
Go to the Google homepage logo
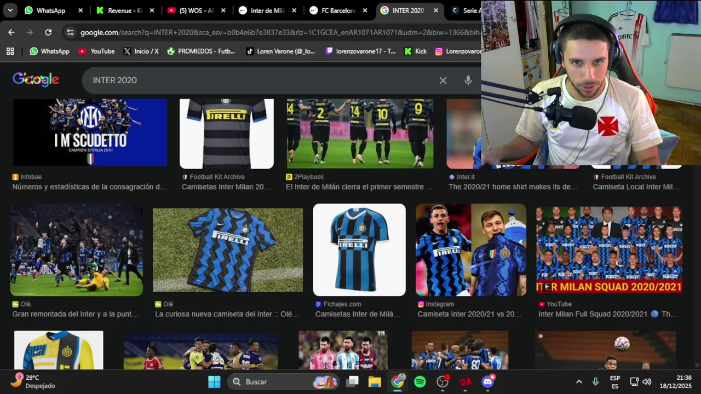coord(36,80)
